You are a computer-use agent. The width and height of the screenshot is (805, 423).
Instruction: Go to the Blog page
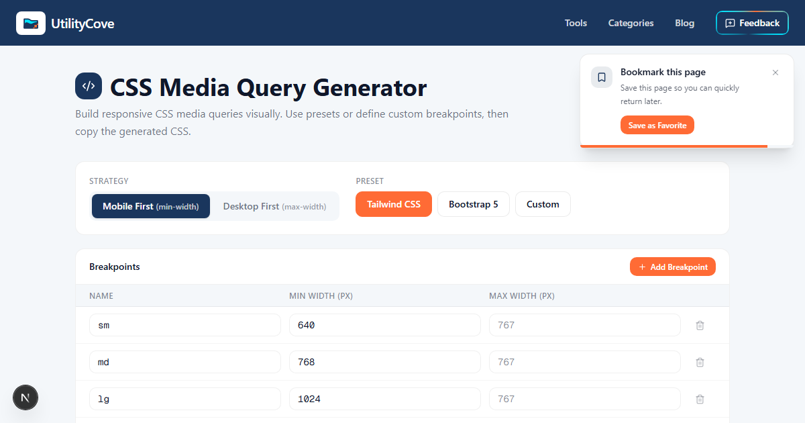[685, 23]
